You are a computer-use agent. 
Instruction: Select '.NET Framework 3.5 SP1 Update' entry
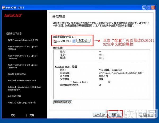tap(23, 66)
